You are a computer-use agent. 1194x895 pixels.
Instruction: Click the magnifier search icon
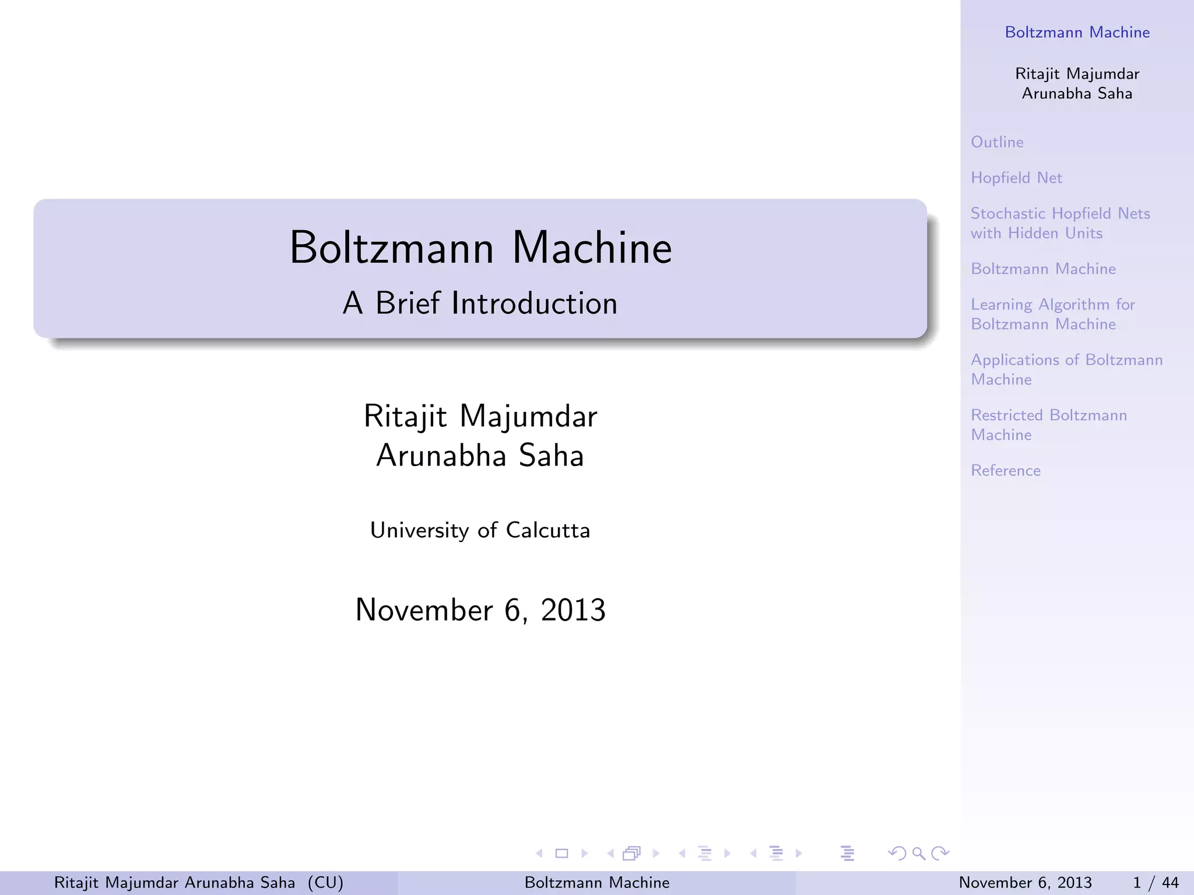pos(918,854)
